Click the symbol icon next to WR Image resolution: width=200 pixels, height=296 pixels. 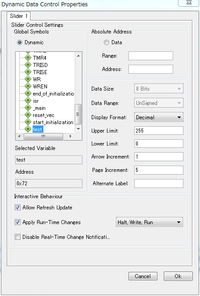(28, 79)
